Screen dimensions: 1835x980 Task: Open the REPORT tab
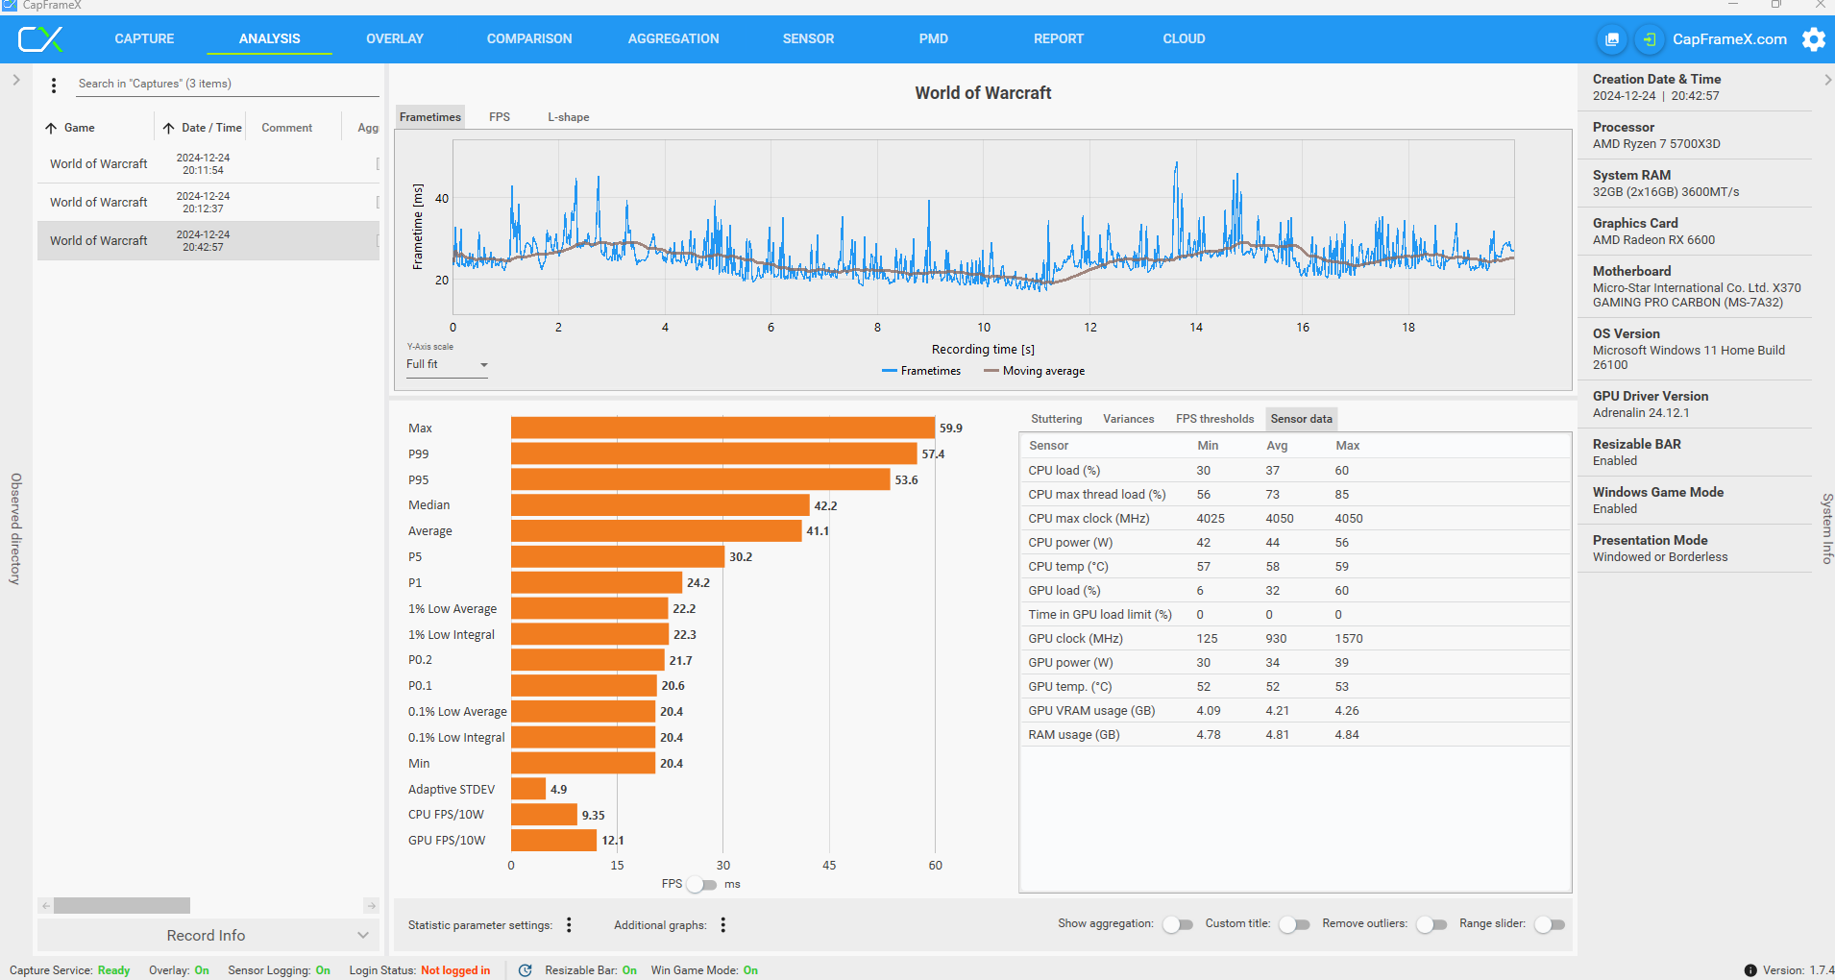click(1059, 39)
